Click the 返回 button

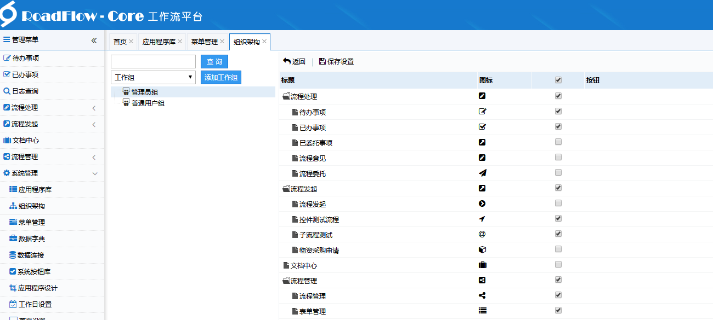(294, 61)
